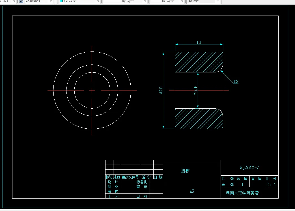The image size is (295, 211).
Task: Click the quantity value 1 under 数量
Action: (242, 184)
